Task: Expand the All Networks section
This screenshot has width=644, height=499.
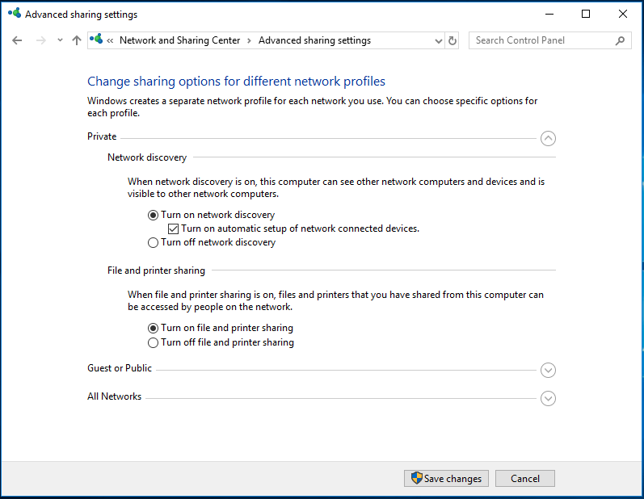Action: (x=548, y=398)
